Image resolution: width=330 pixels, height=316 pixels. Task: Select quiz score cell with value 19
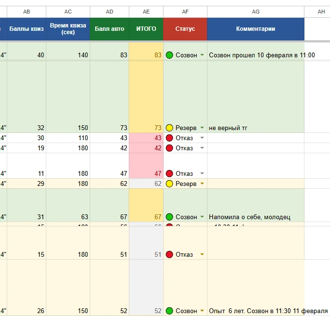pos(27,148)
